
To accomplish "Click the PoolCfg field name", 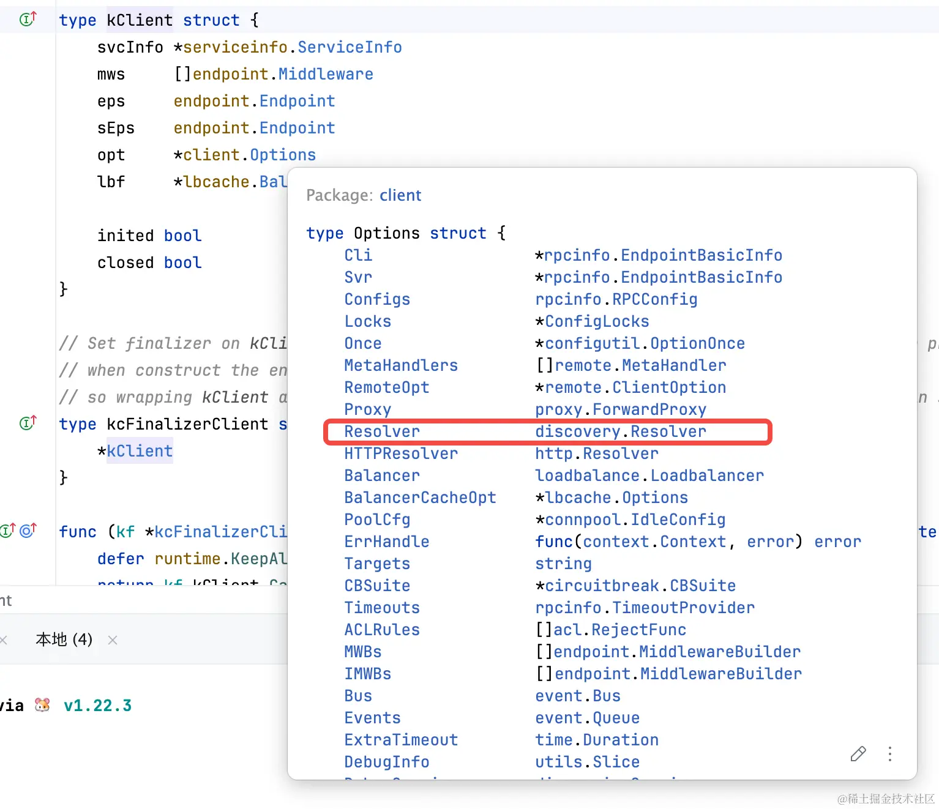I will pyautogui.click(x=377, y=520).
